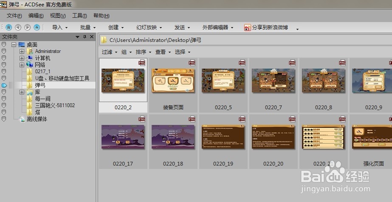392x202 pixels.
Task: Open the 文件 menu
Action: [x=14, y=16]
